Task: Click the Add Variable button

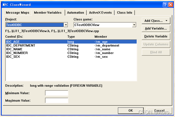Action: coord(156,29)
